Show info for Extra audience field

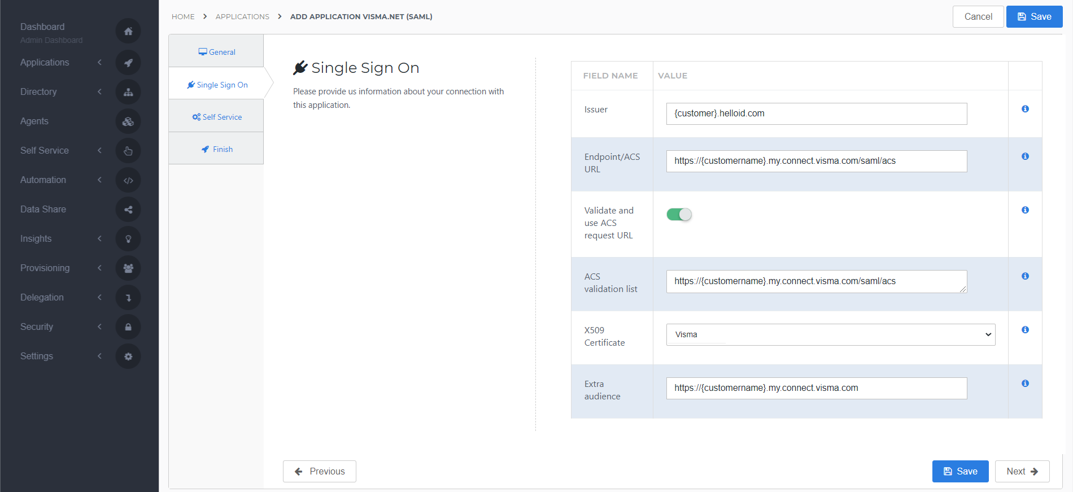pyautogui.click(x=1025, y=384)
